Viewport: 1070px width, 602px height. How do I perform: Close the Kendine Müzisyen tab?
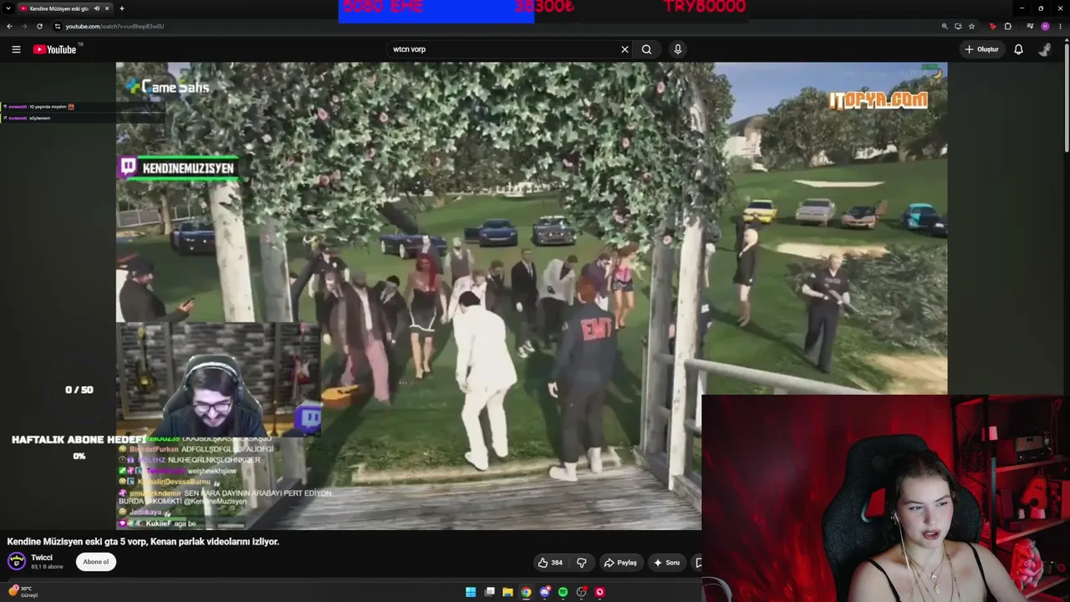pos(107,8)
